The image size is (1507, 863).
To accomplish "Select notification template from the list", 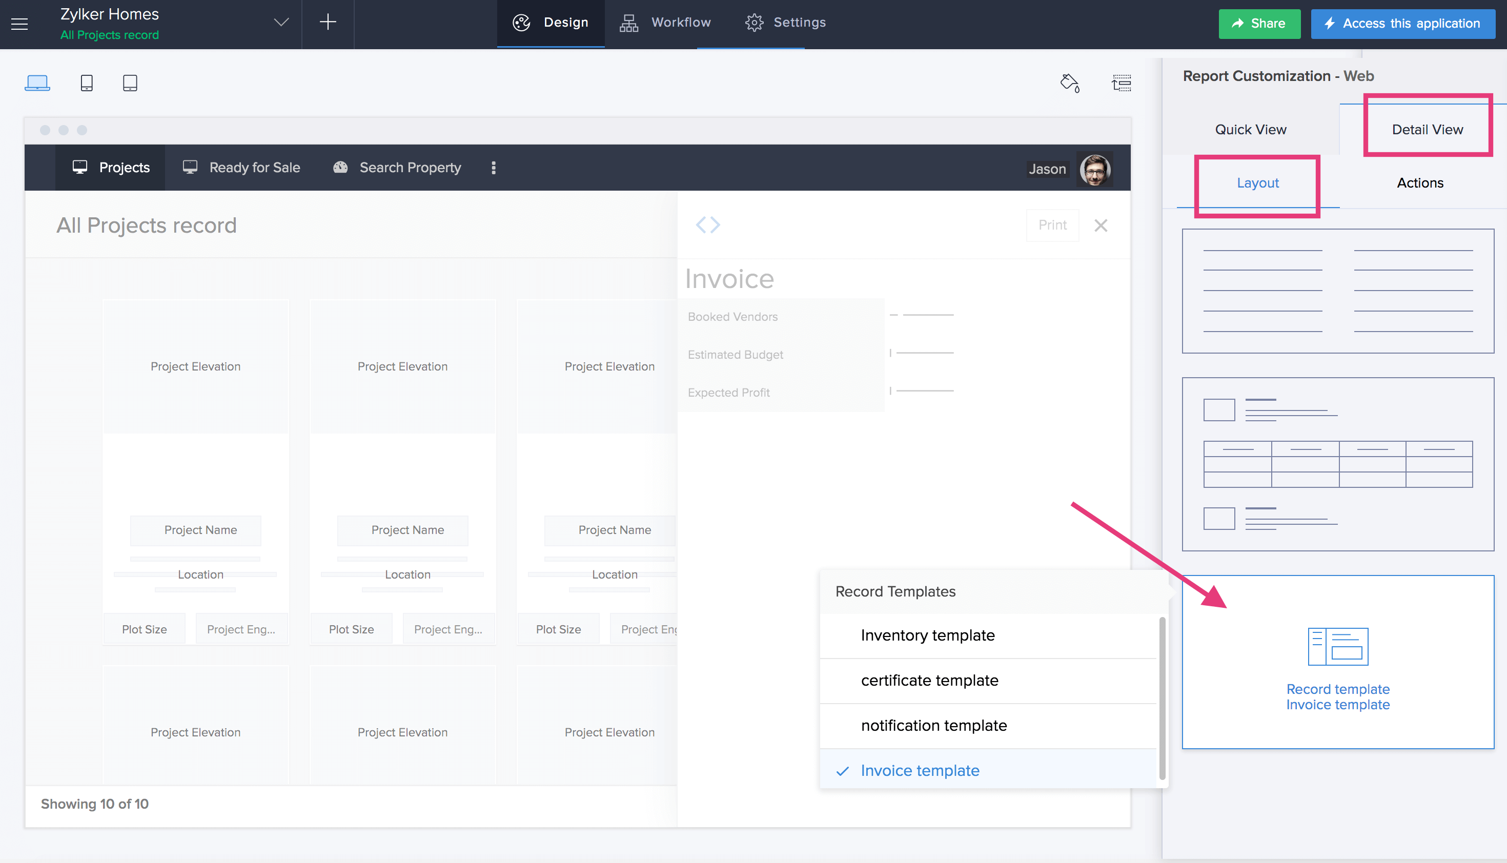I will pos(988,726).
